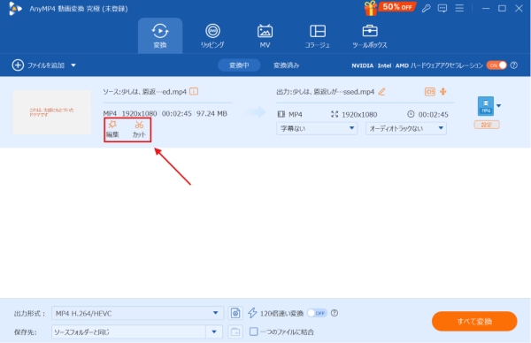The width and height of the screenshot is (531, 343).
Task: Click the ソース file name text
Action: [145, 92]
